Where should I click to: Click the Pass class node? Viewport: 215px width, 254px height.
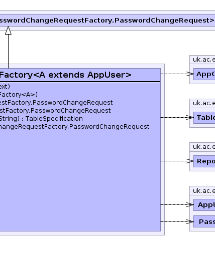[204, 221]
